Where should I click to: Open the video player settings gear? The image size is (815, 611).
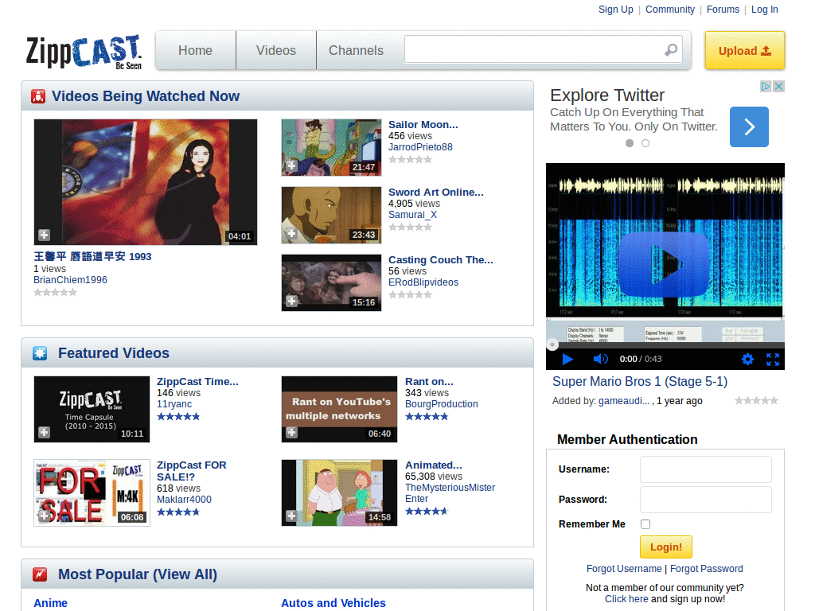pyautogui.click(x=747, y=359)
